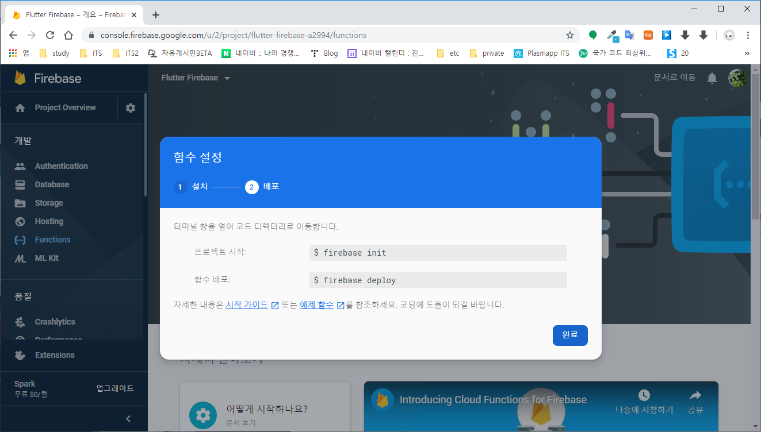Open the Blog bookmark
761x432 pixels.
[x=324, y=53]
